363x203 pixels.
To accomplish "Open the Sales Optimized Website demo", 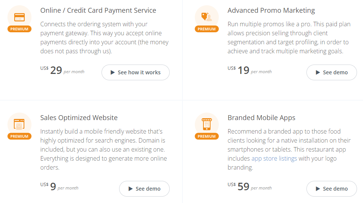I will click(144, 189).
